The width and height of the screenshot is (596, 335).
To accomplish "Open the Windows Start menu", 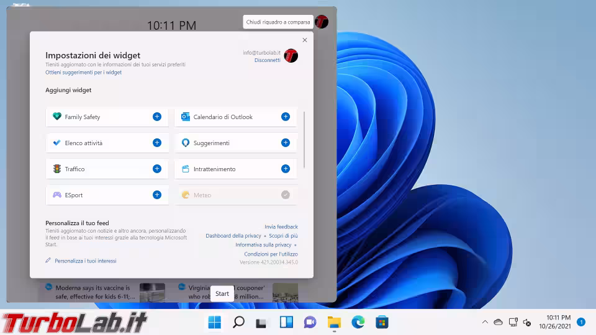I will click(x=214, y=322).
